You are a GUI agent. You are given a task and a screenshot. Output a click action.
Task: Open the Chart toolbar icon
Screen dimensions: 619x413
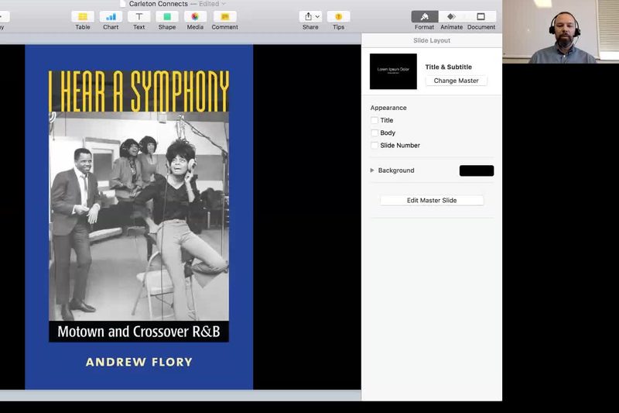(111, 16)
